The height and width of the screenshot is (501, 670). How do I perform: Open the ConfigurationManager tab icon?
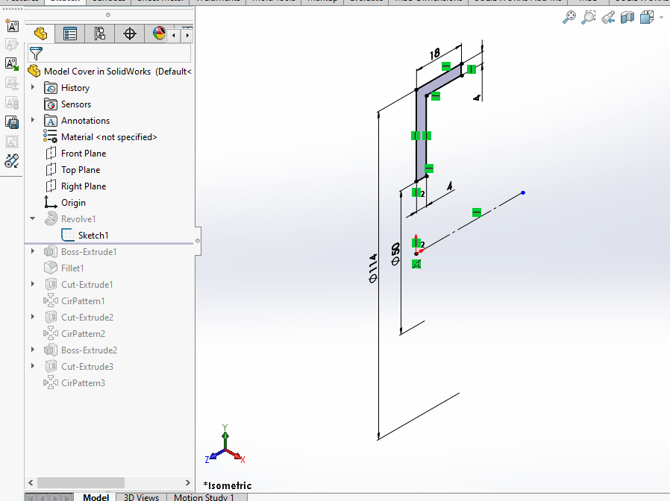click(100, 34)
